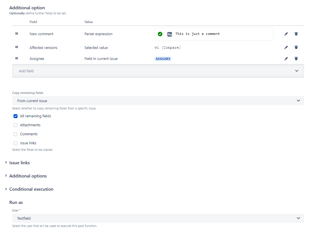
Task: Click the green validation checkmark icon
Action: pyautogui.click(x=160, y=34)
